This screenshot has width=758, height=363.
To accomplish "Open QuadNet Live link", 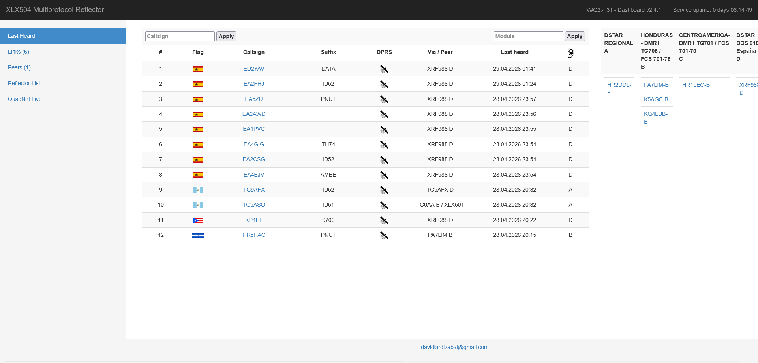I will (x=25, y=99).
